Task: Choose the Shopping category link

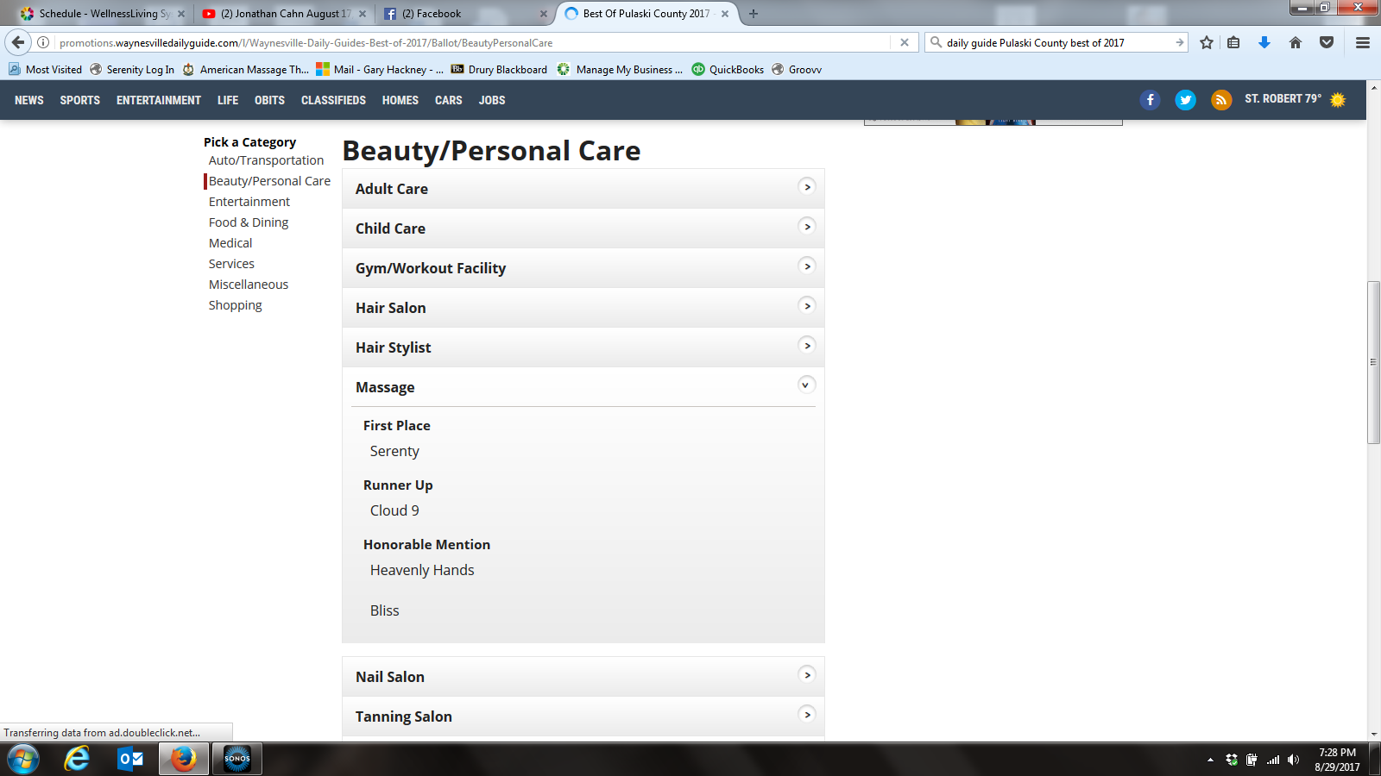Action: pos(235,305)
